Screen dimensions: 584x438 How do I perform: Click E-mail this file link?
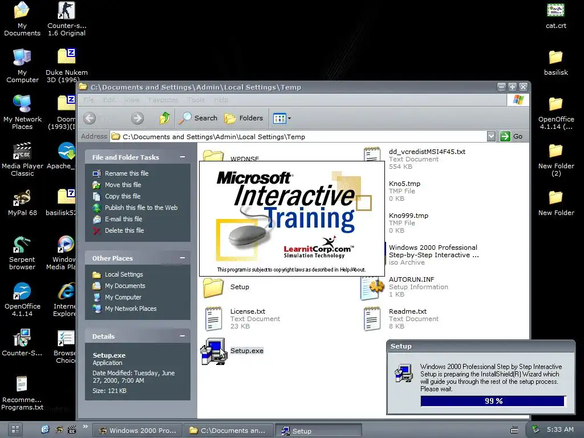(124, 219)
